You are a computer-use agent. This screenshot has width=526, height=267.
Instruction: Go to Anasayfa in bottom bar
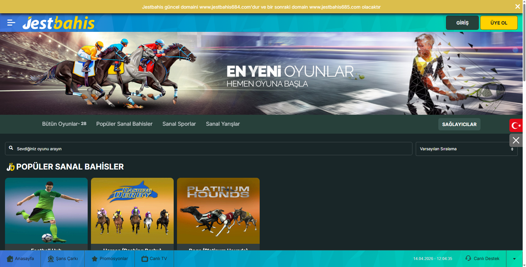point(20,259)
